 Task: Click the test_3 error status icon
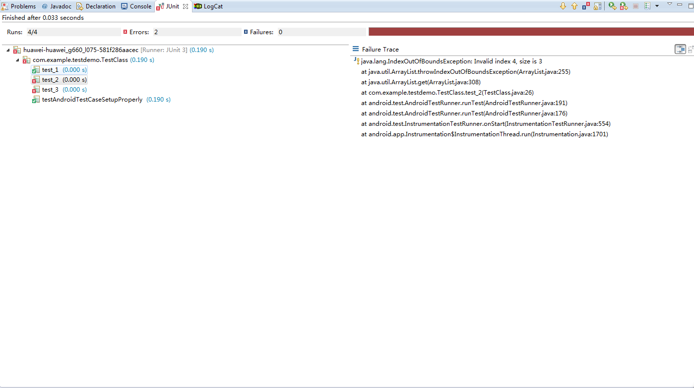pos(36,90)
